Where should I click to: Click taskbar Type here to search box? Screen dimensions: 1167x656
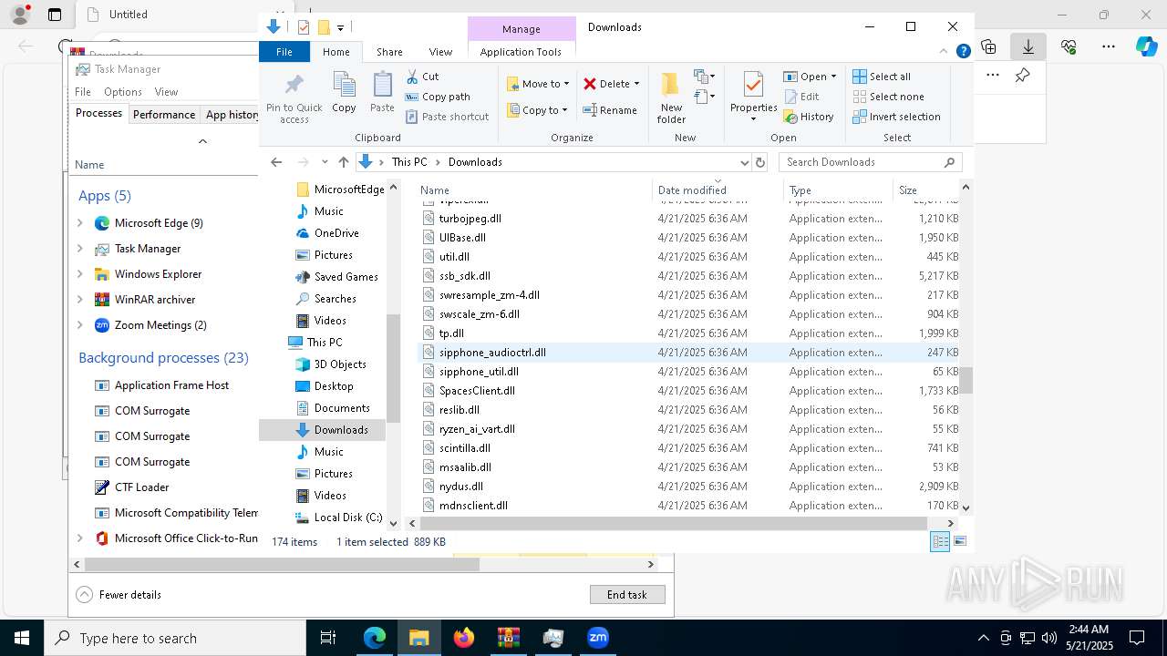tap(175, 638)
